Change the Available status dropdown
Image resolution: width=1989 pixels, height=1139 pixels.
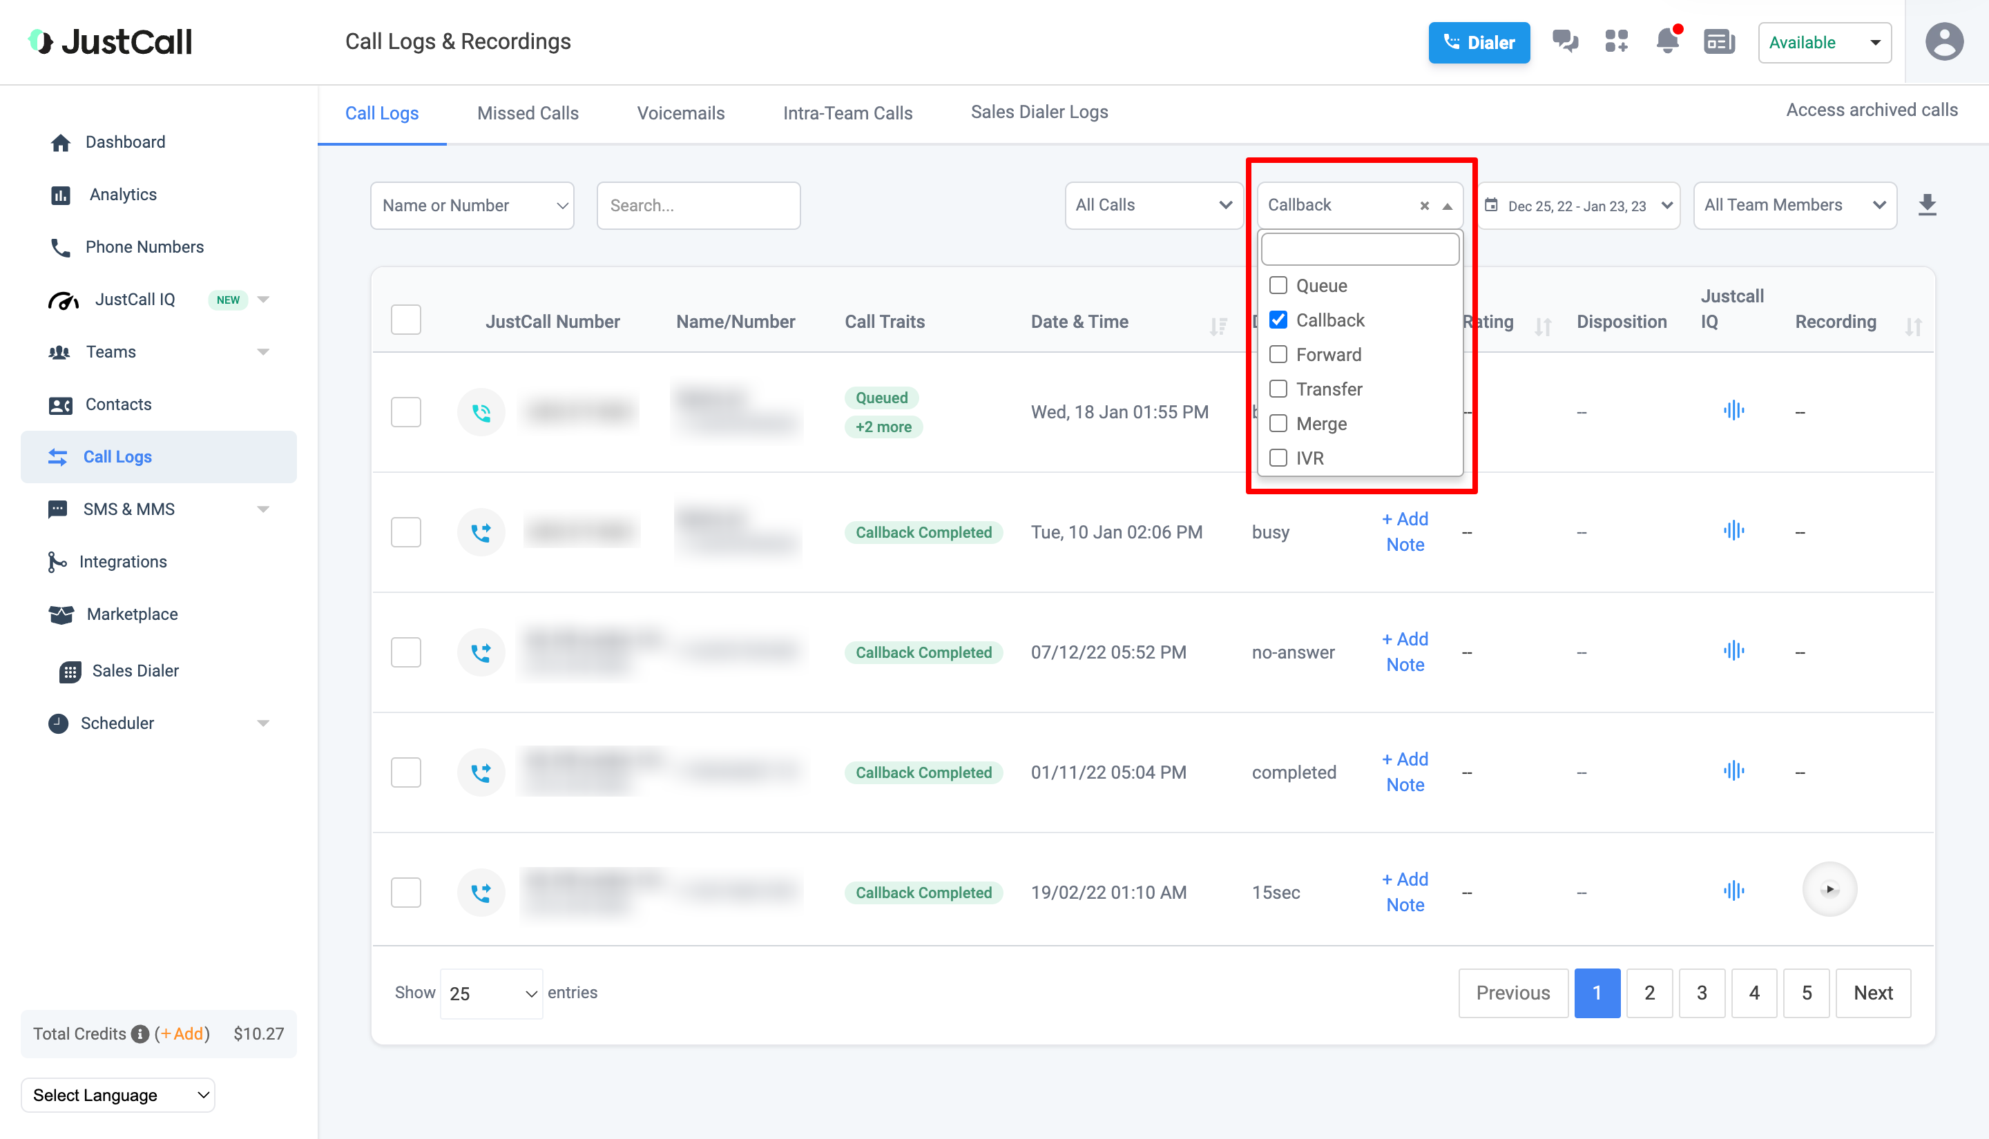pyautogui.click(x=1825, y=42)
